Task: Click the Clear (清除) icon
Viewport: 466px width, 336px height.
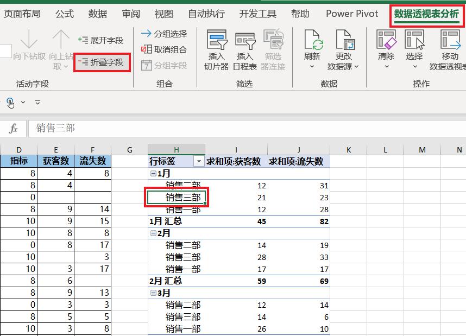Action: click(x=386, y=40)
